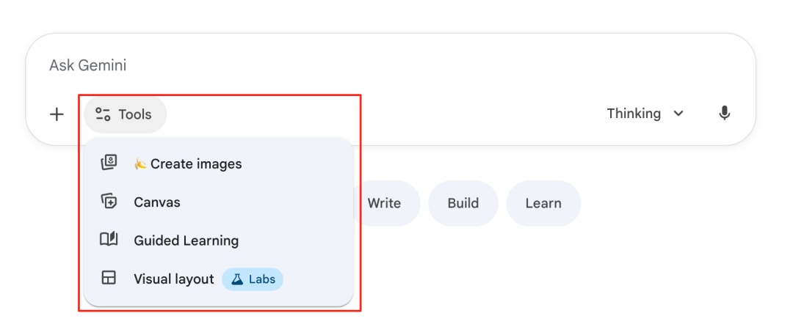This screenshot has height=335, width=793.
Task: Focus the Ask Gemini prompt field
Action: click(x=367, y=65)
